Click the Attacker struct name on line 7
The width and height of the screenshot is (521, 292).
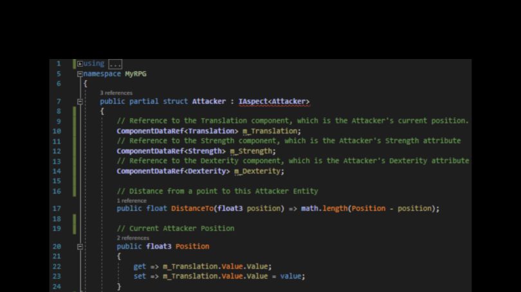pos(209,101)
